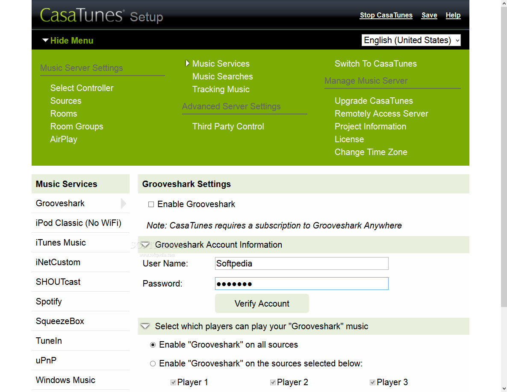Open Upgrade CasaTunes

point(374,101)
